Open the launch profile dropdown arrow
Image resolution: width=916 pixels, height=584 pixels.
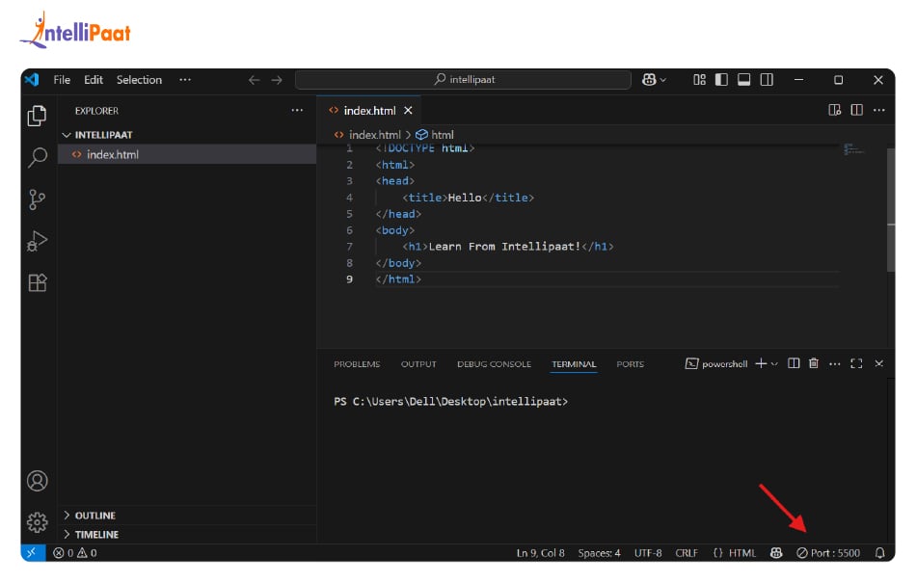[x=774, y=364]
